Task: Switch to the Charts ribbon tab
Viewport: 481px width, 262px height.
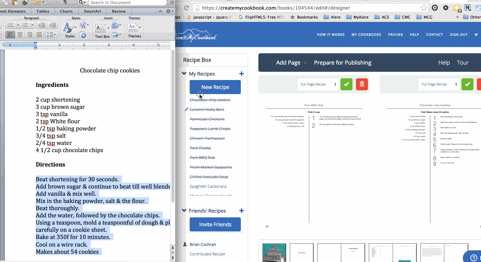Action: coord(66,11)
